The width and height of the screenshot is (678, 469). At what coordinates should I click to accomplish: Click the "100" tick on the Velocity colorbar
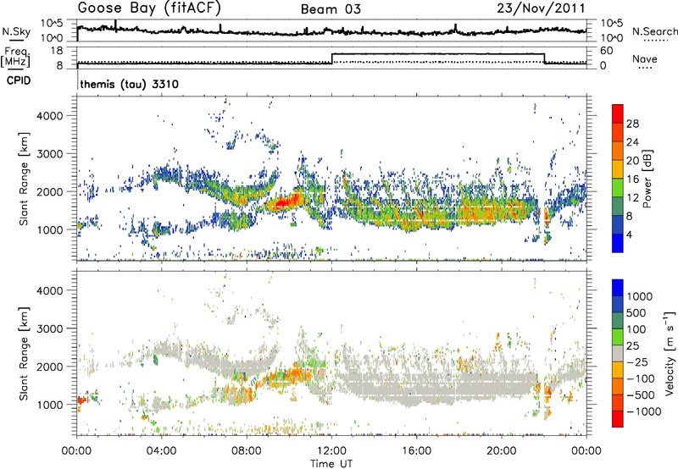[x=636, y=329]
